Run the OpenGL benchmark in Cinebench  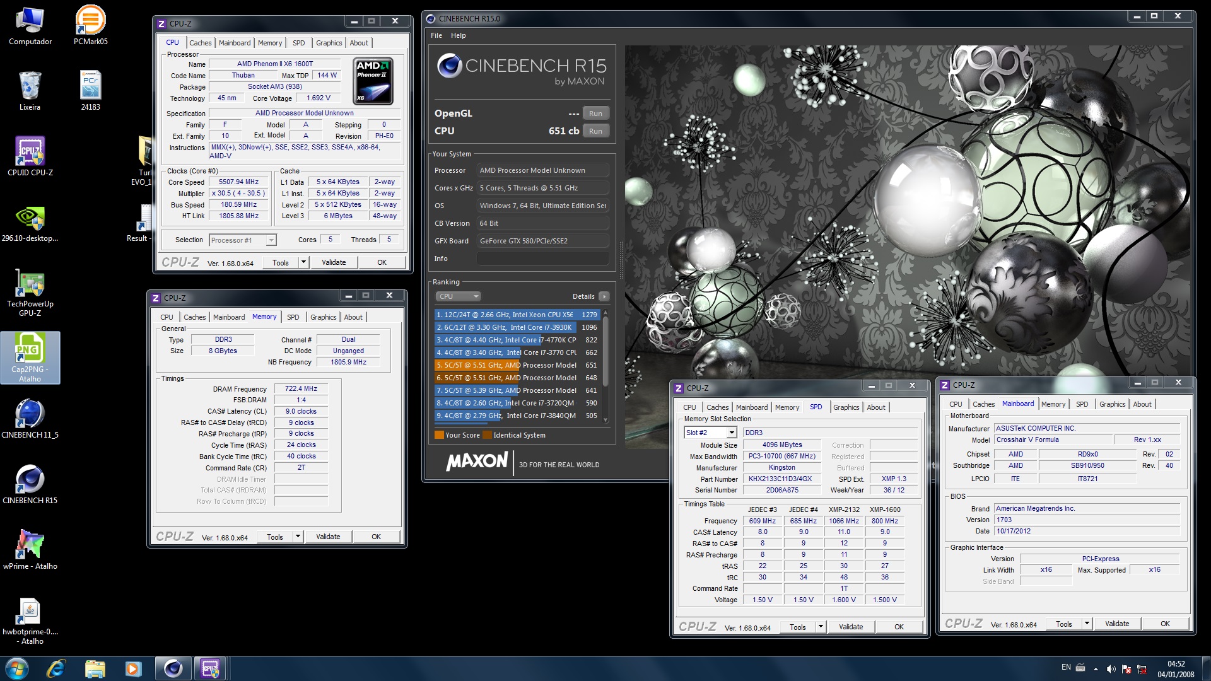[x=595, y=113]
